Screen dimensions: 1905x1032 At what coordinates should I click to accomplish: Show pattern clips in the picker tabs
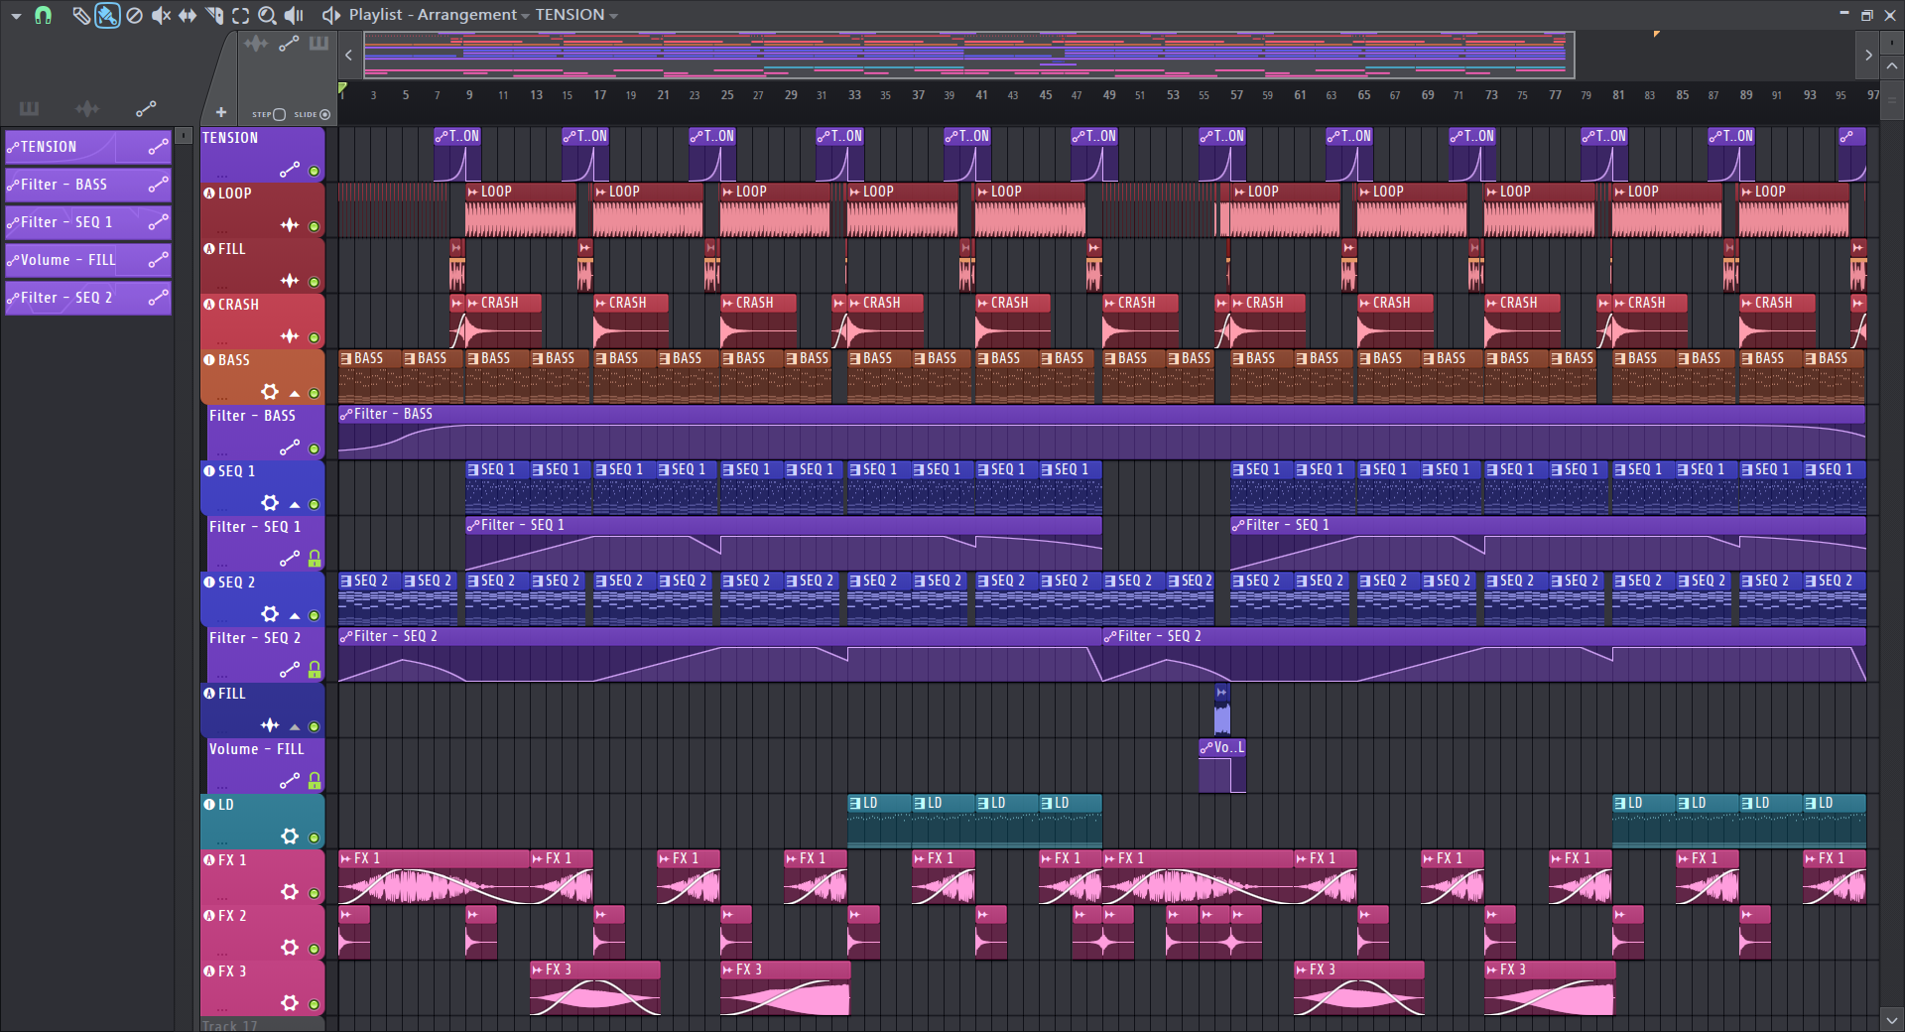click(x=318, y=44)
